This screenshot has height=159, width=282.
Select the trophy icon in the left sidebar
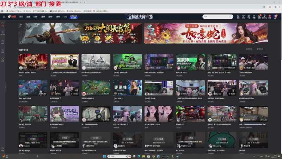point(3,59)
